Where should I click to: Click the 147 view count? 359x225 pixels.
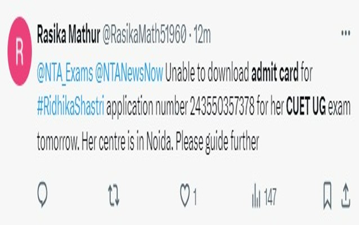point(270,197)
